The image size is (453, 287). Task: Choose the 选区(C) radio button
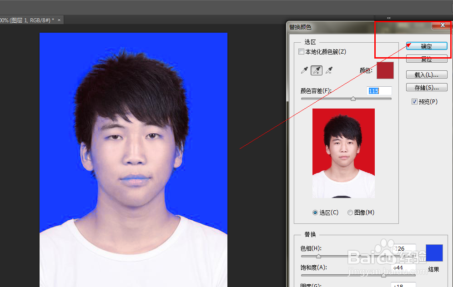(x=315, y=213)
